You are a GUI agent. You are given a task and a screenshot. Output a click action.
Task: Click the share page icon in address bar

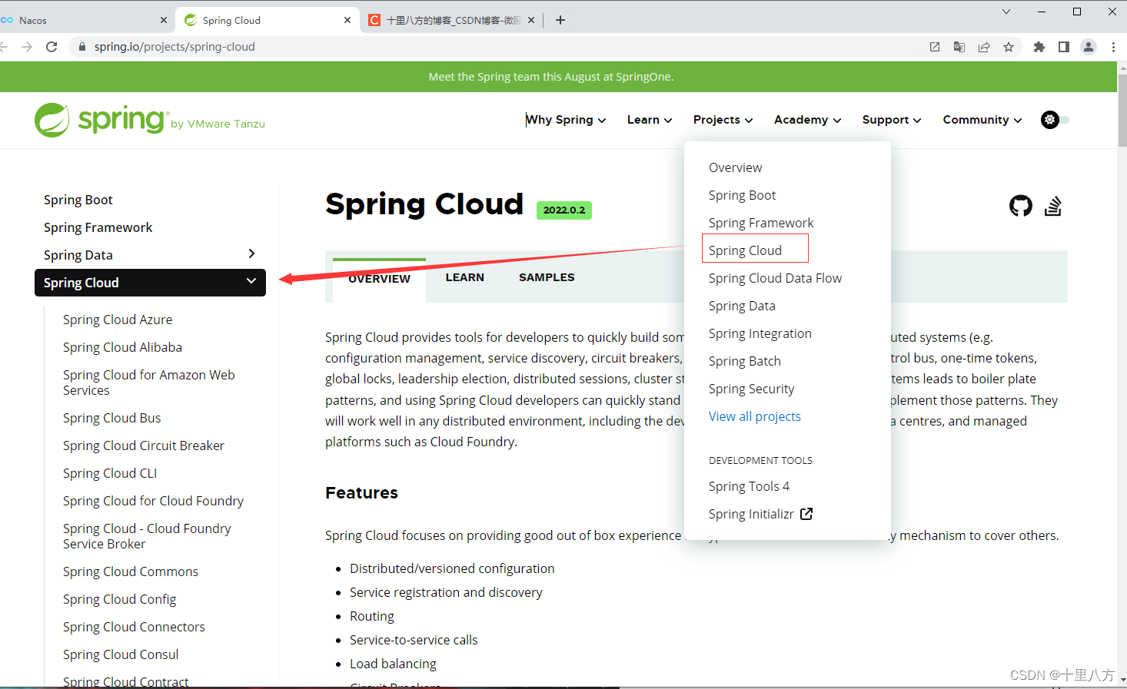click(984, 47)
